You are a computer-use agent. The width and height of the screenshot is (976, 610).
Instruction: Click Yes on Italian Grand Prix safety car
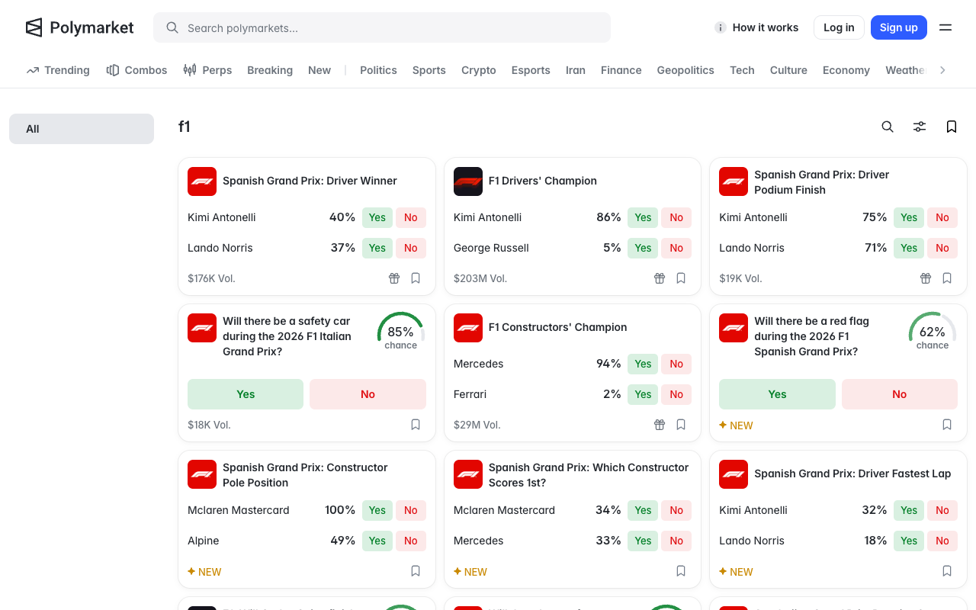[x=246, y=394]
